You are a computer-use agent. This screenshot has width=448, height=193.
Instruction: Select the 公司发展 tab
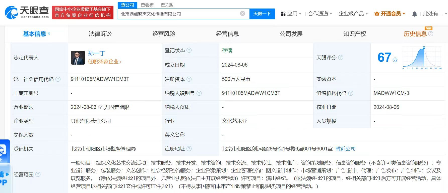(291, 34)
